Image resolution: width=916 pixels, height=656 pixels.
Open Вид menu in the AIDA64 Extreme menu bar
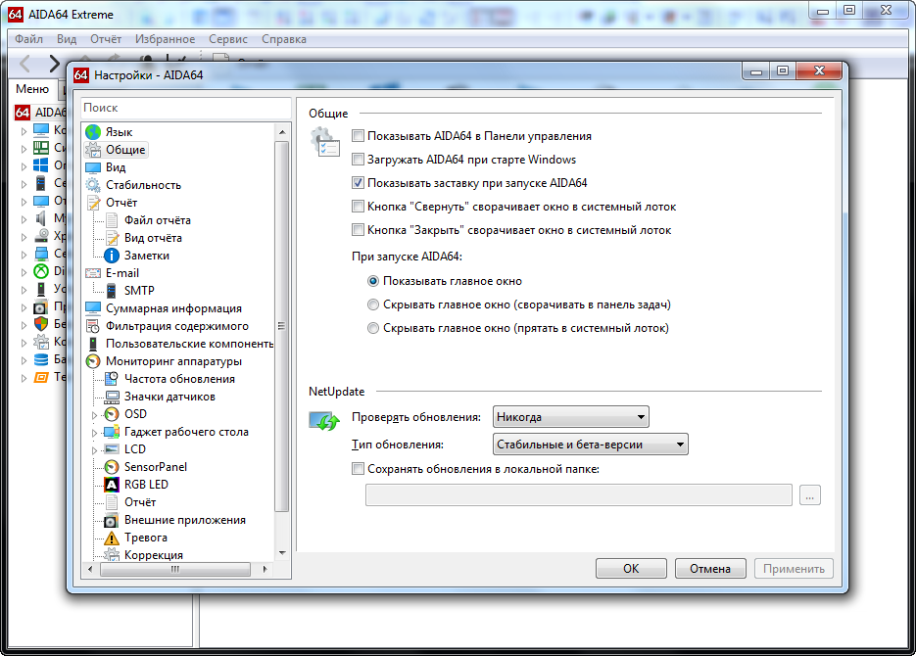click(x=67, y=39)
